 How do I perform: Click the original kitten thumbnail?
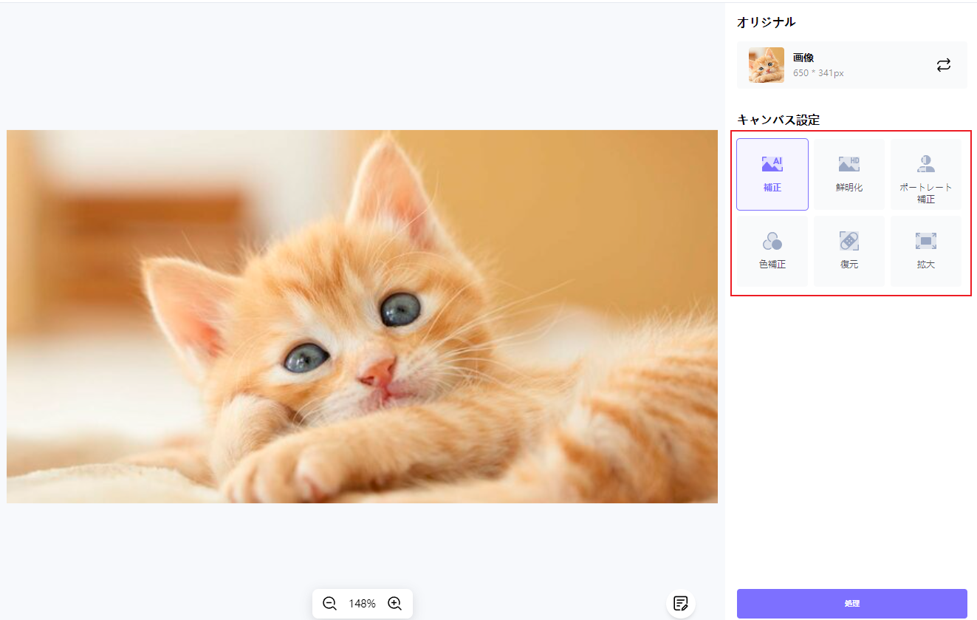pyautogui.click(x=766, y=65)
